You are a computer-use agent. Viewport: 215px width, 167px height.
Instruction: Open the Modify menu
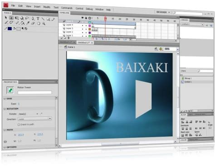pyautogui.click(x=47, y=7)
